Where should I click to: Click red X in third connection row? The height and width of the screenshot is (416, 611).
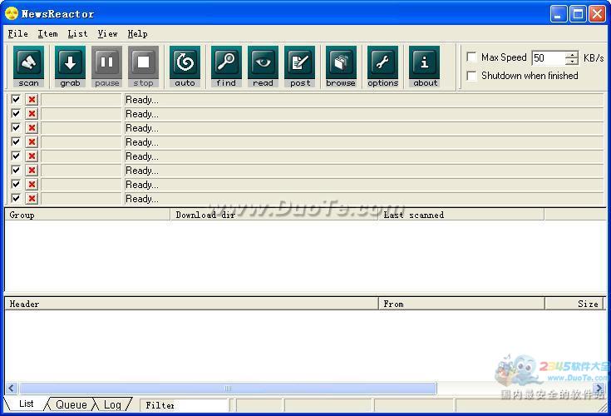coord(32,127)
